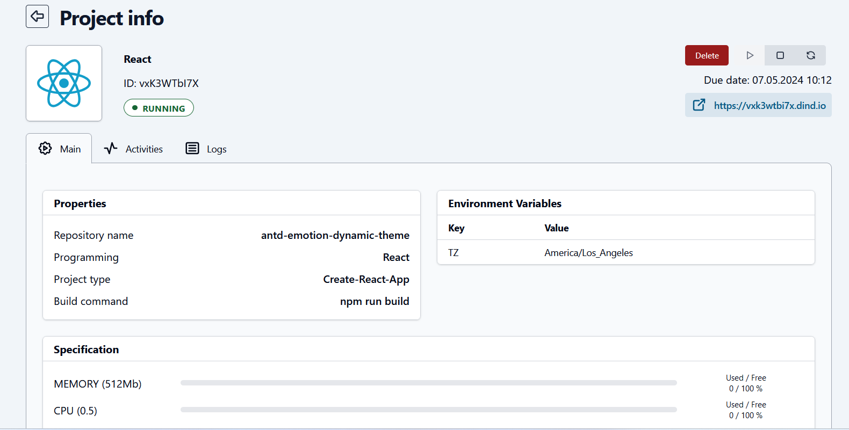Screen dimensions: 849x430
Task: Open the Logs tab
Action: (206, 149)
